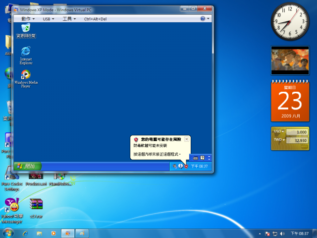Click the red security shield tray icon in XP
Viewport: 317px width, 238px height.
point(186,167)
